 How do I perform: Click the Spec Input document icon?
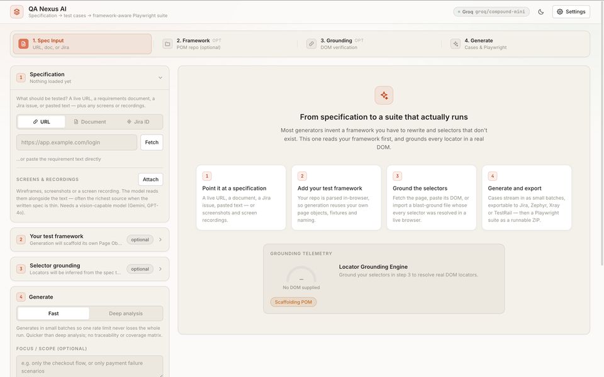coord(23,44)
